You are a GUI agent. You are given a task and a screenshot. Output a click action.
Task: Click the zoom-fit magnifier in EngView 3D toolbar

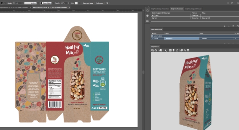[x=152, y=50]
